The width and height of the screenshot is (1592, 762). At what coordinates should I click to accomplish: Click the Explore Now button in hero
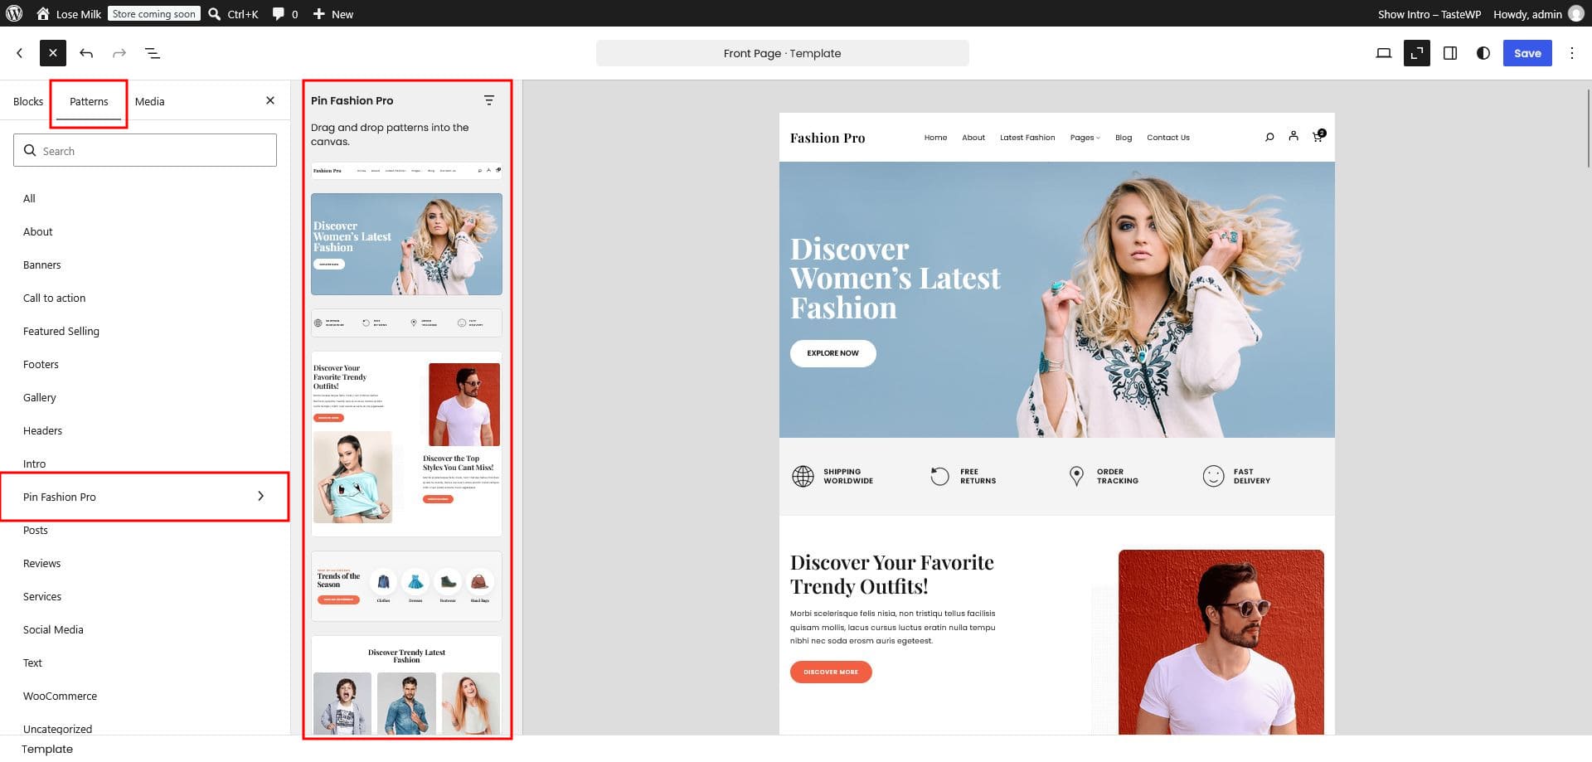[x=832, y=353]
